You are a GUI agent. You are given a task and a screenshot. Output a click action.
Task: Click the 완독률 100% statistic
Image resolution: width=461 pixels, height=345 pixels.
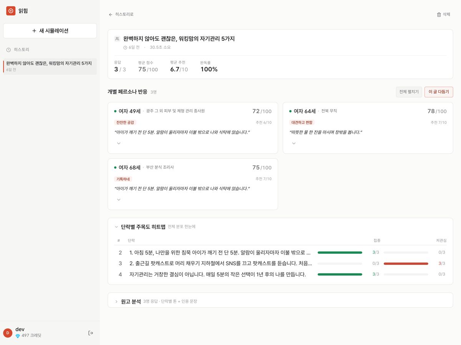point(209,66)
